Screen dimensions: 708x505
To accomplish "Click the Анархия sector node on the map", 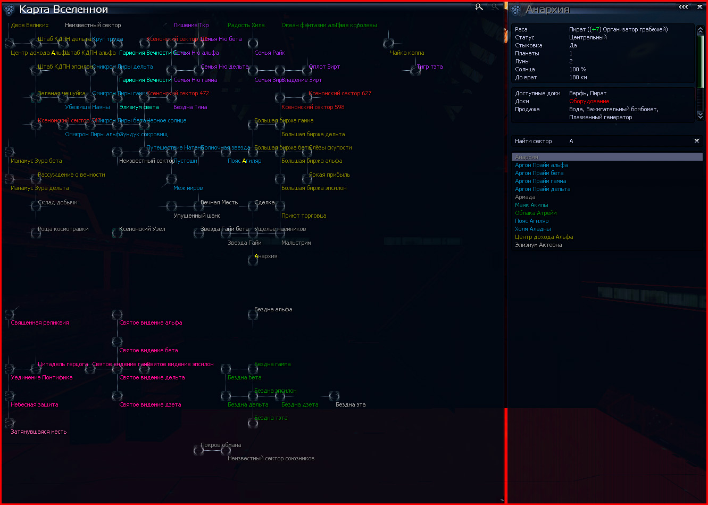I will 253,260.
